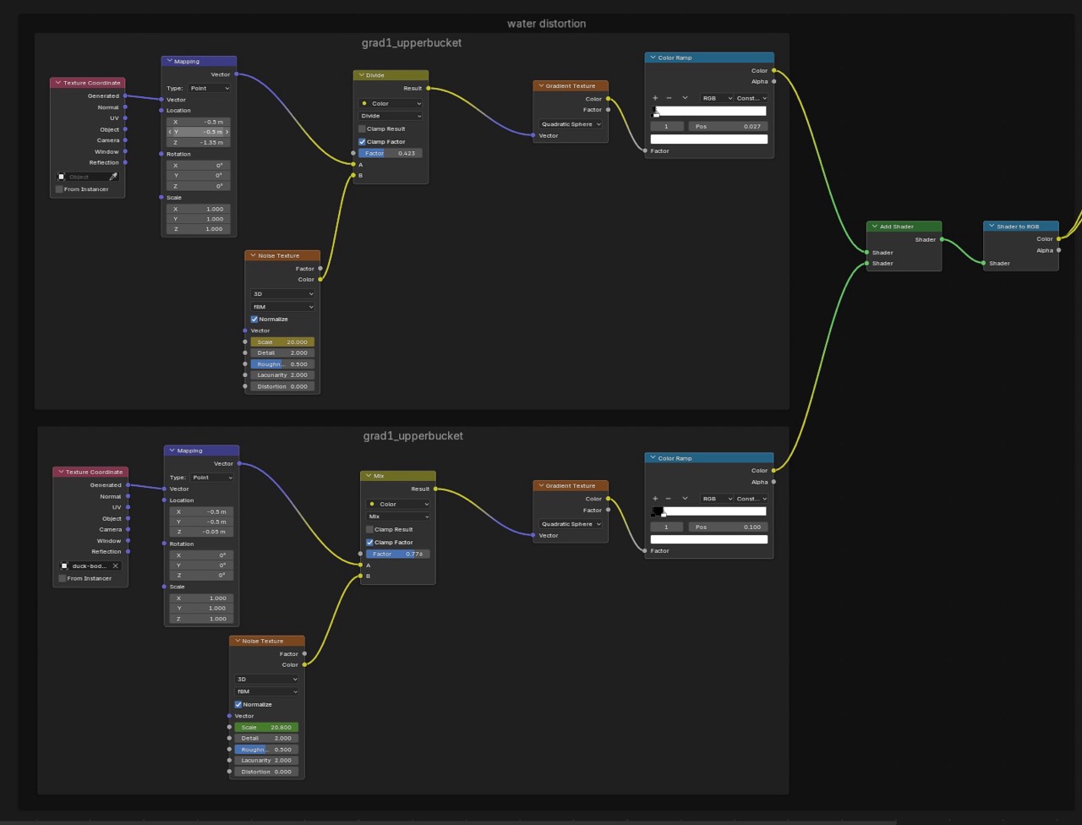Open Const... interpolation dropdown in Pos 0.027 ramp
This screenshot has width=1082, height=825.
point(751,98)
